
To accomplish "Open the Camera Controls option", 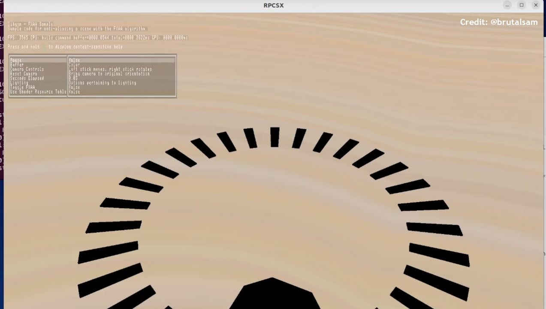I will click(x=27, y=69).
